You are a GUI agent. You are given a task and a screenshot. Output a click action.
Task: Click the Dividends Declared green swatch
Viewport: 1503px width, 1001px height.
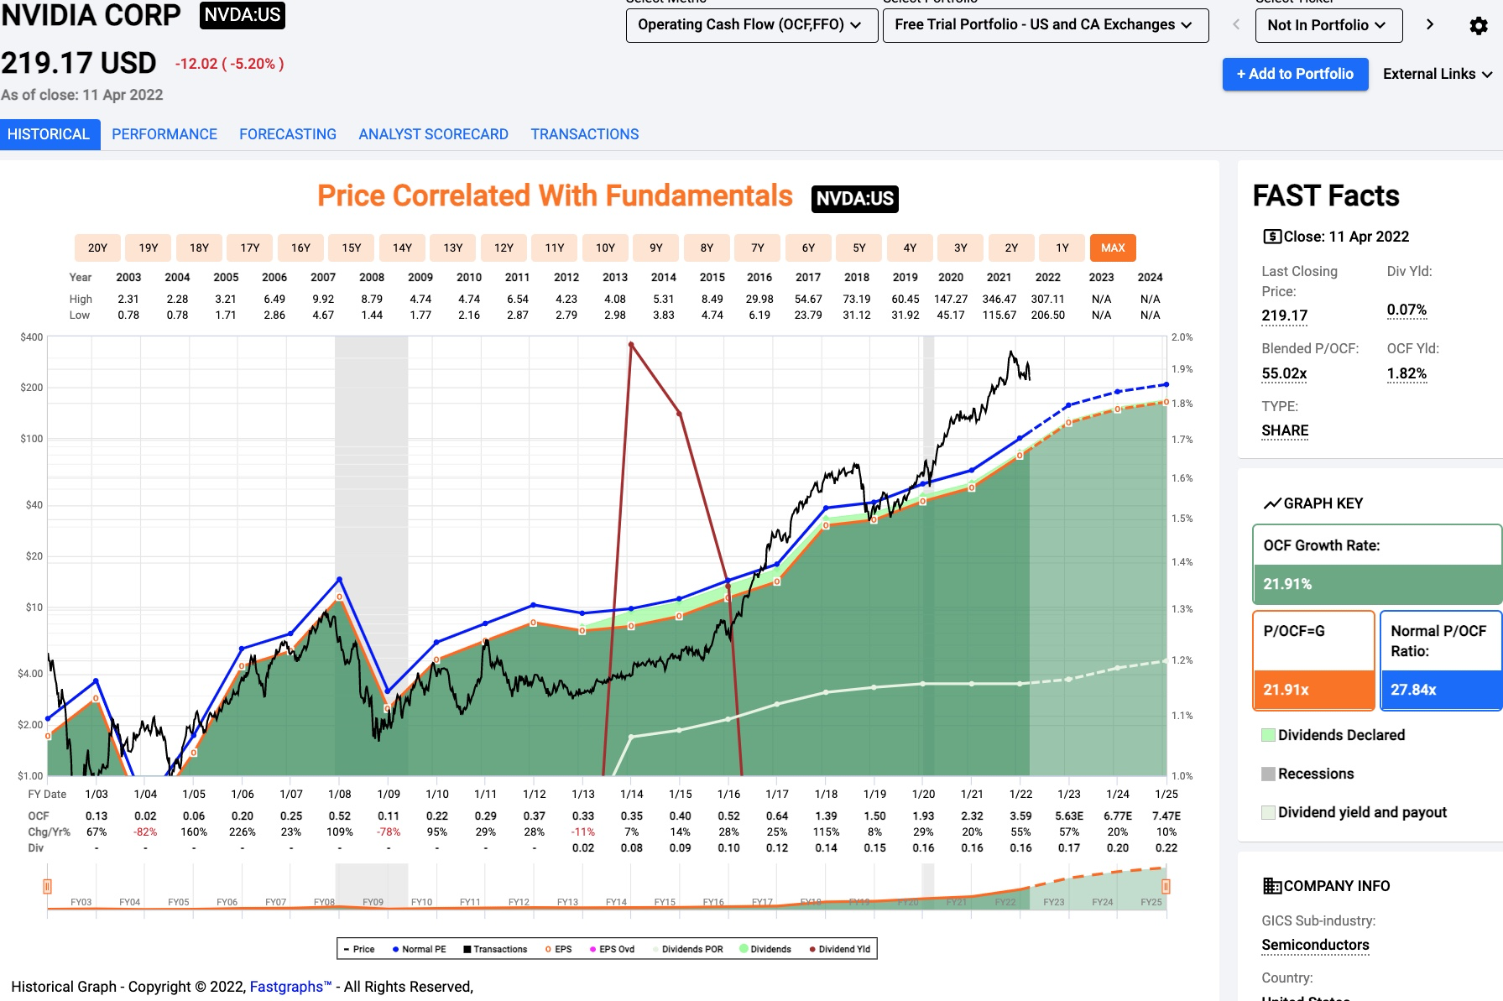[x=1268, y=735]
